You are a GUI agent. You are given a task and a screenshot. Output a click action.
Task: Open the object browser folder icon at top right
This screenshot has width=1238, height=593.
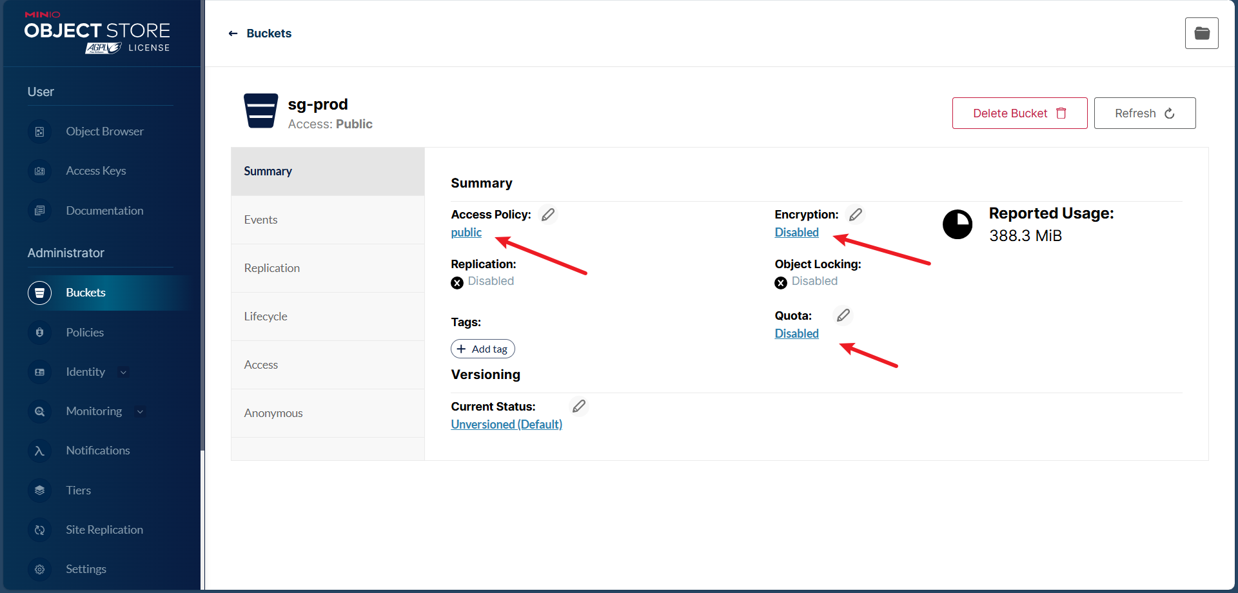click(1201, 34)
